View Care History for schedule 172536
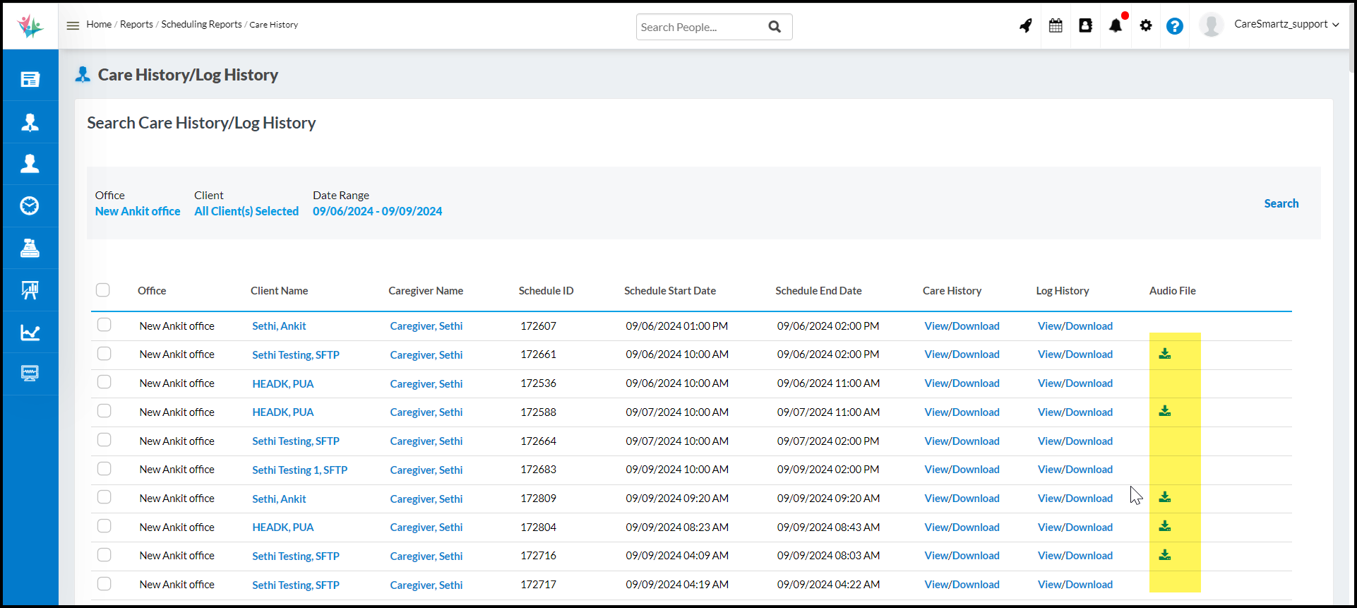The image size is (1357, 608). (962, 383)
